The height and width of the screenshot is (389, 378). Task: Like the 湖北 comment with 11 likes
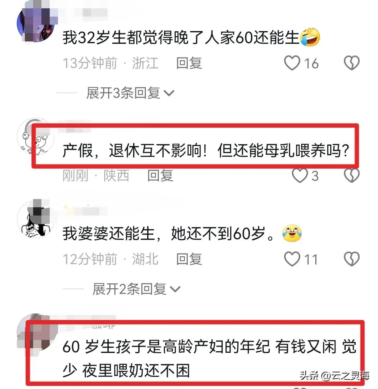coord(292,259)
